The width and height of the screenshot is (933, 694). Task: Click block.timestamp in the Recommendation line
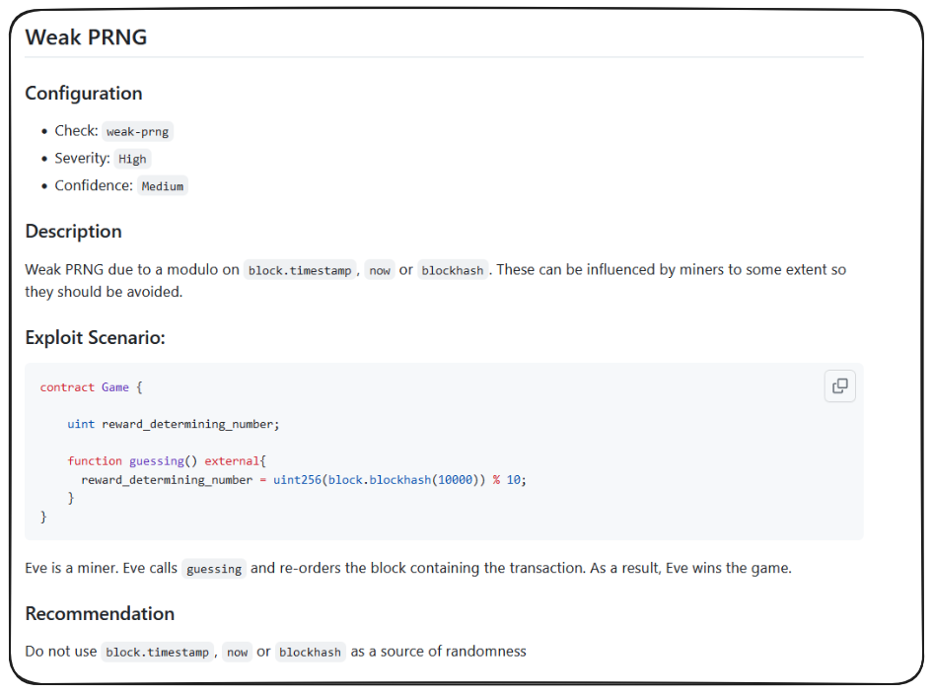coord(158,652)
